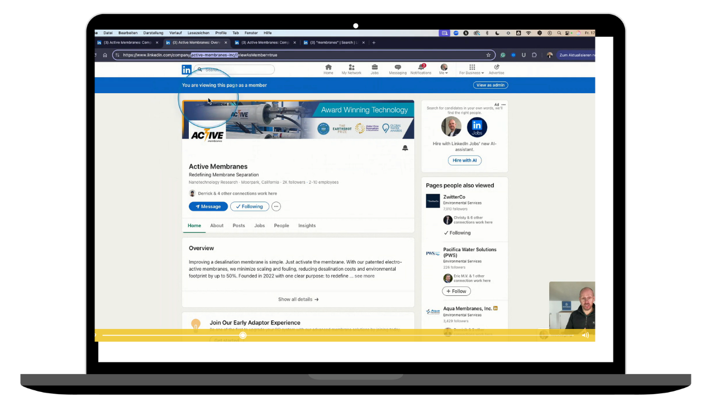Click the notification bell on Active Membranes page
715x402 pixels.
(405, 148)
